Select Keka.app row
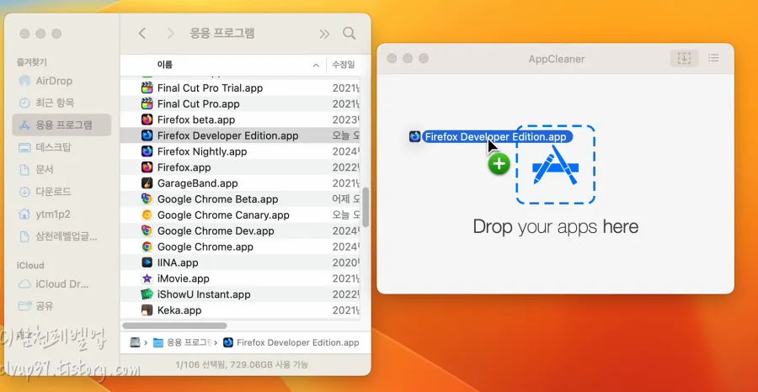This screenshot has height=392, width=758. pyautogui.click(x=240, y=310)
